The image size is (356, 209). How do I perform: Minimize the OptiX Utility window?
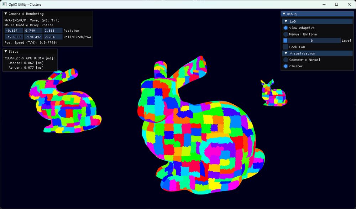pyautogui.click(x=324, y=4)
